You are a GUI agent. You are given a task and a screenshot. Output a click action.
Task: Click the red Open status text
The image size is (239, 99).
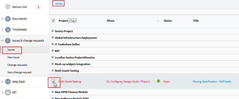166,82
